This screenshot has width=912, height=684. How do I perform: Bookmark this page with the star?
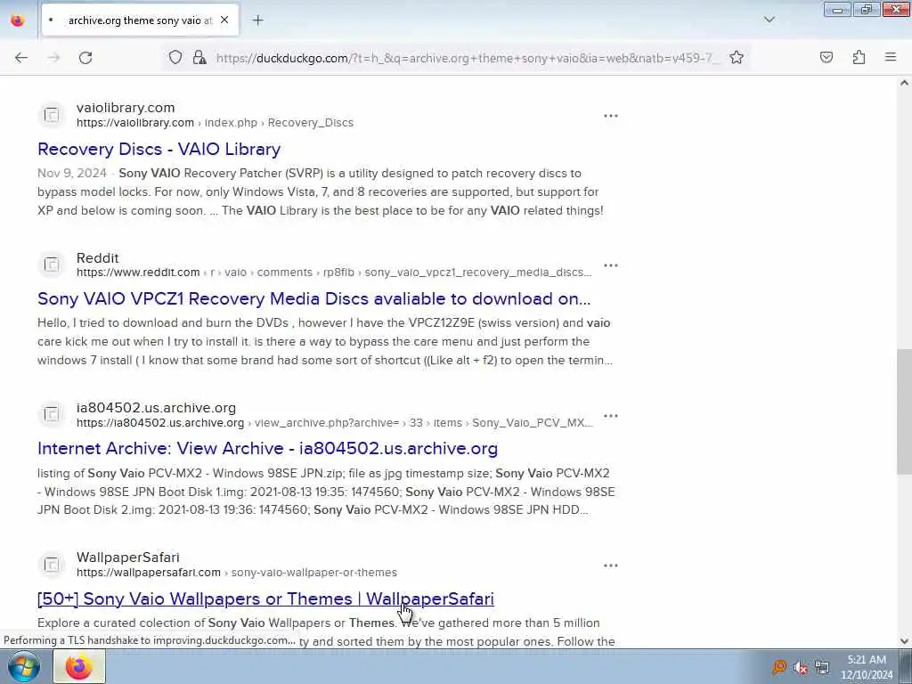pyautogui.click(x=737, y=57)
